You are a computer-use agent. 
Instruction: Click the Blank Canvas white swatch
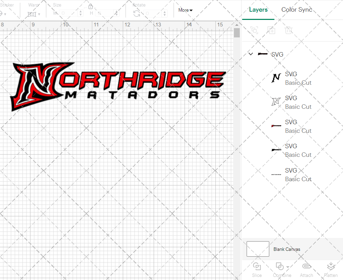tap(258, 249)
